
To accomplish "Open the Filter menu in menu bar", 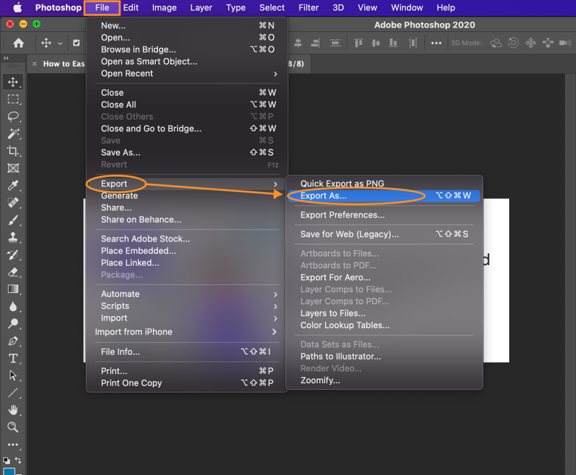I will pos(308,7).
